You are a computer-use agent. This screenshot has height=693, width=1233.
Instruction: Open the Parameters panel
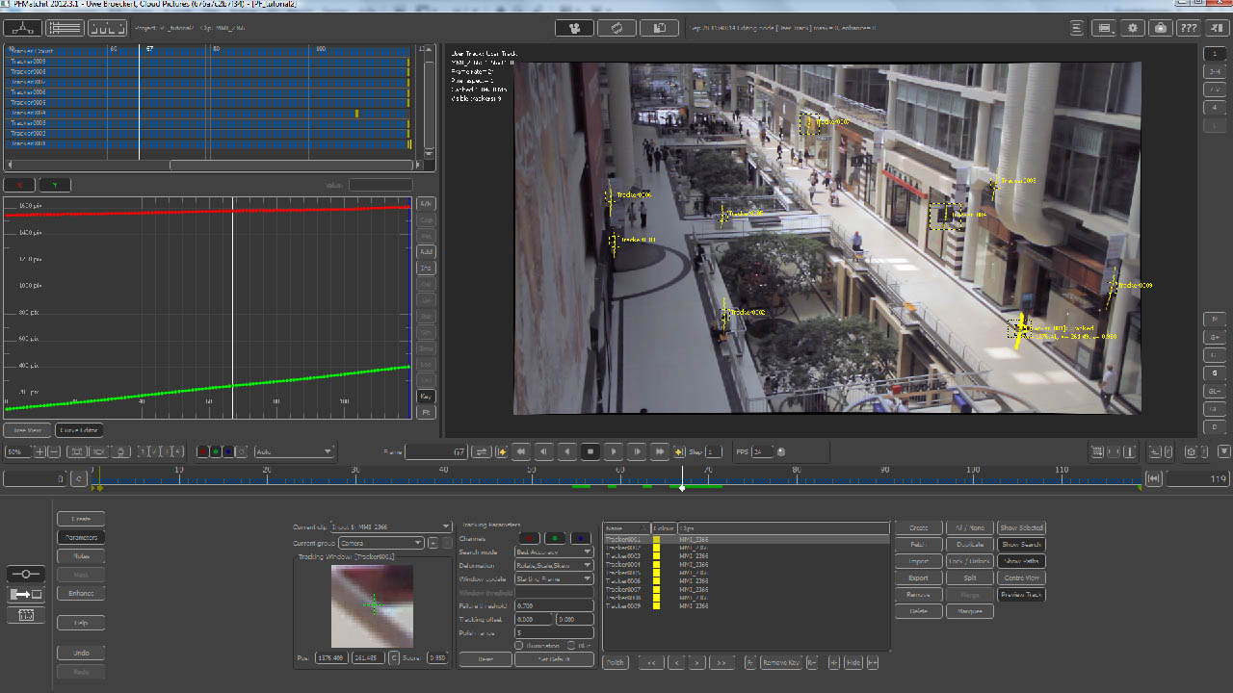tap(82, 537)
